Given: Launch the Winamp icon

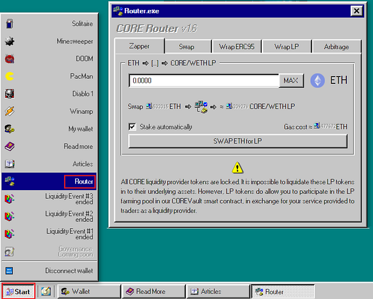Looking at the screenshot, I should coord(9,111).
